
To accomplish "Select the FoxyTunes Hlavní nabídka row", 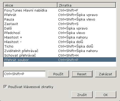I will click(x=60, y=10).
